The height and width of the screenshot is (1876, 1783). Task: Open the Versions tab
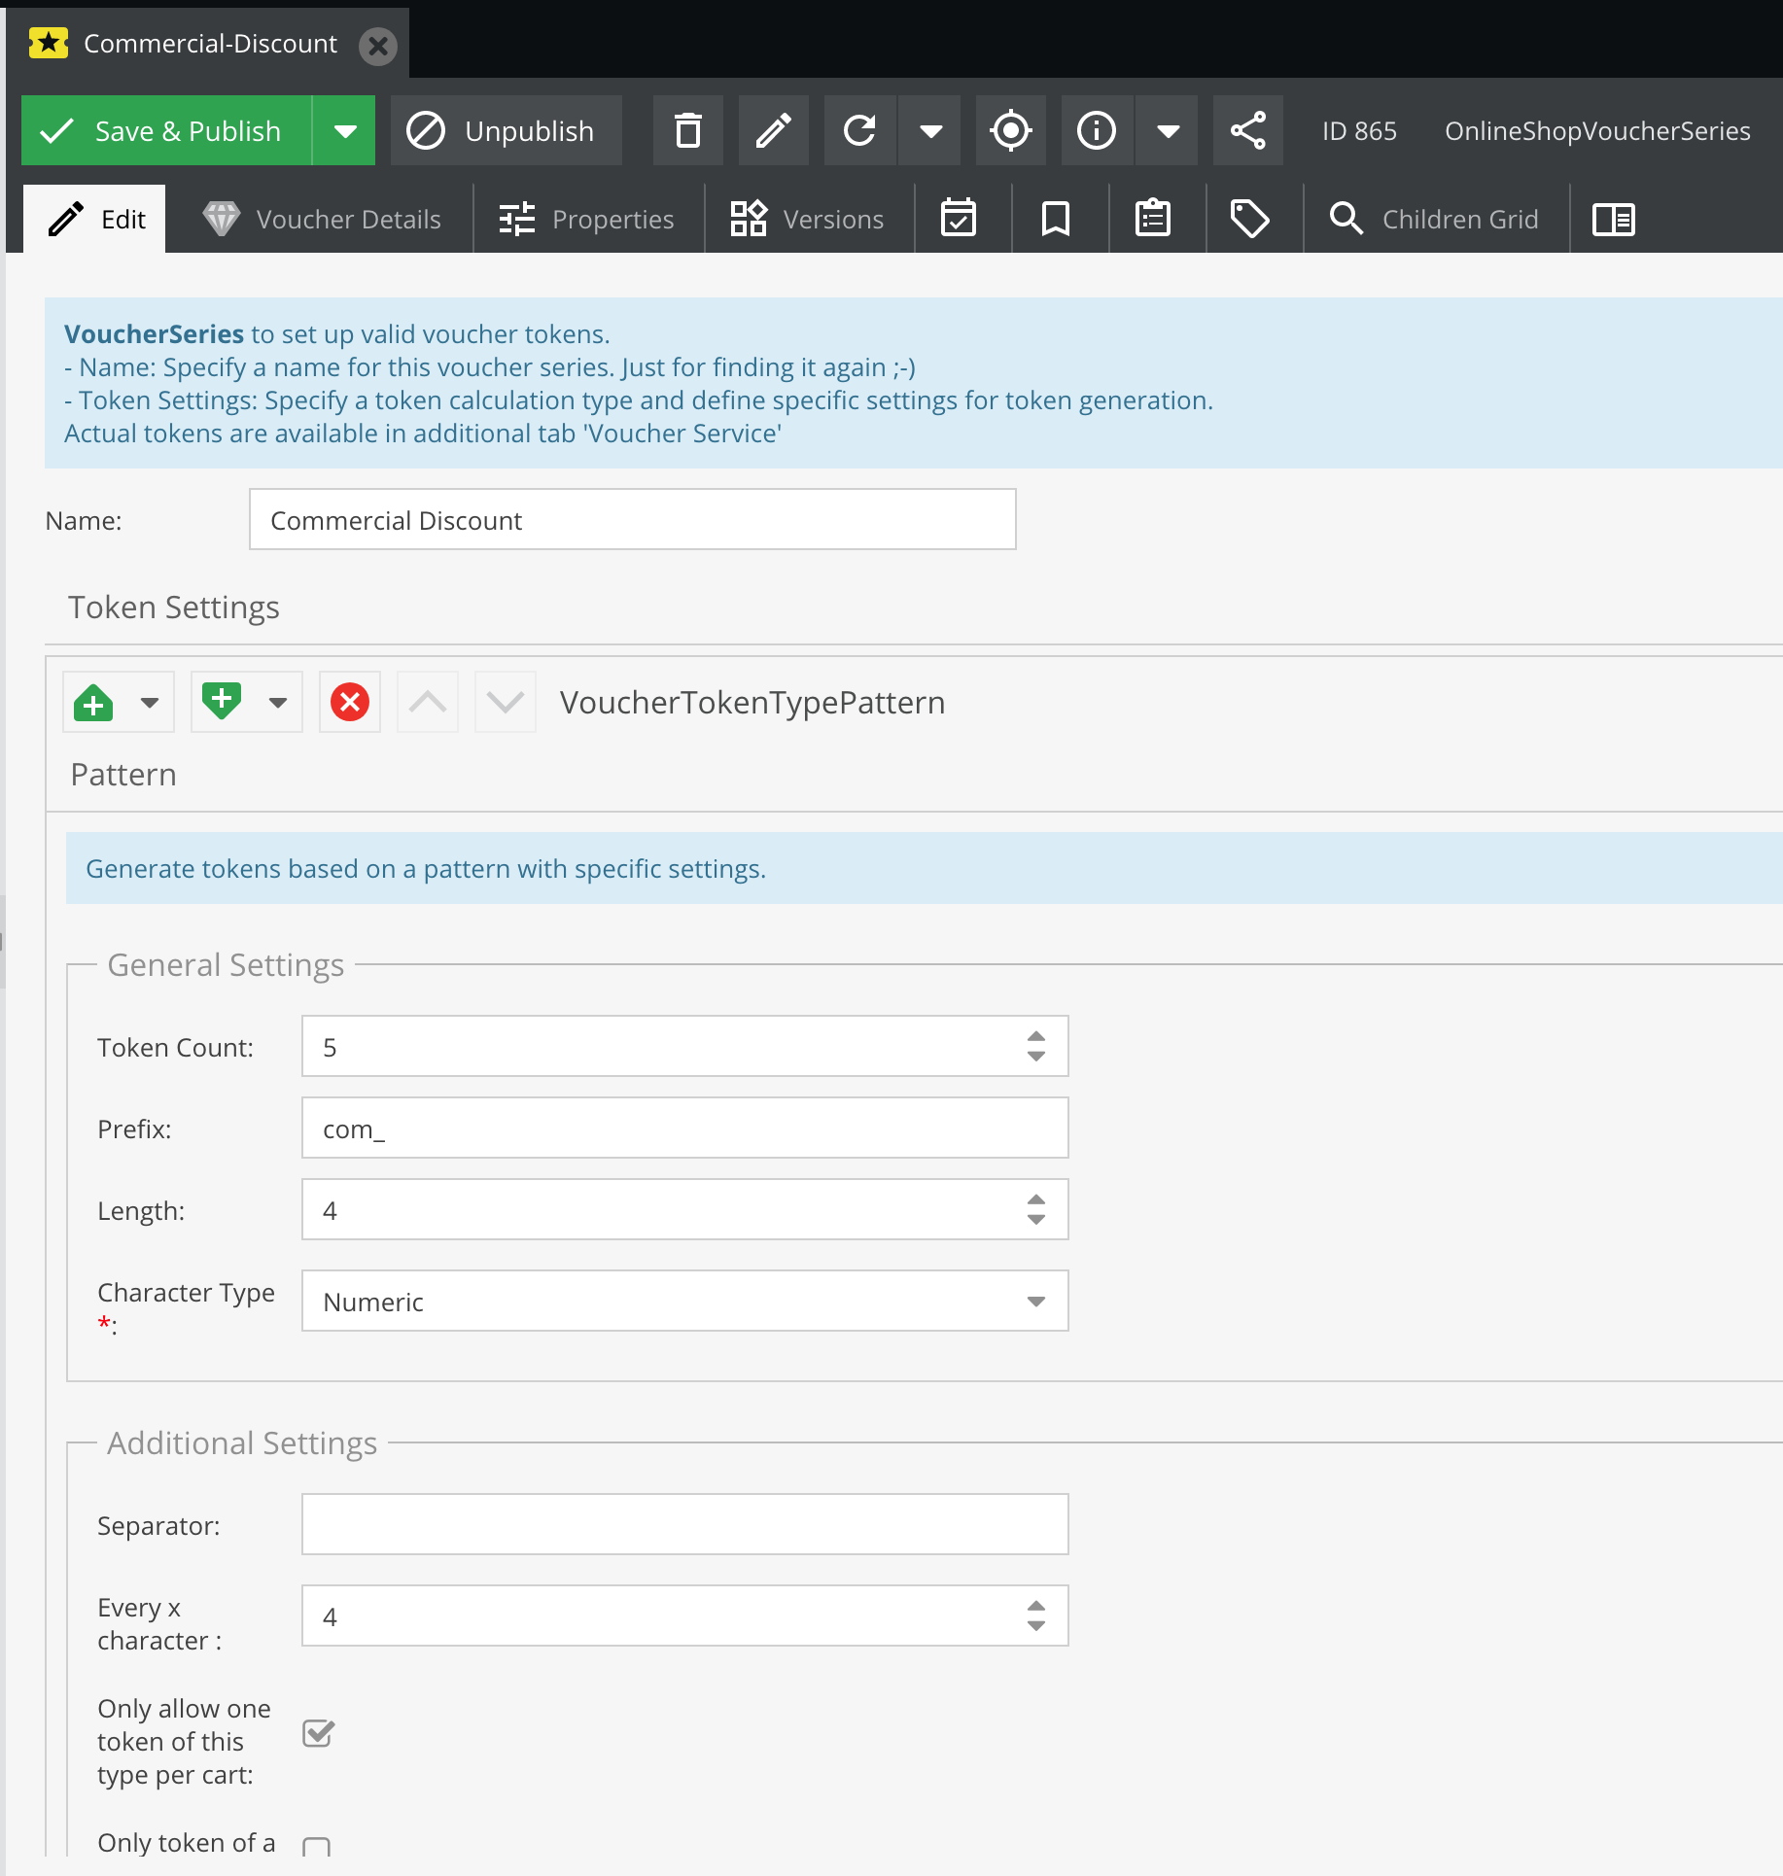(x=808, y=219)
